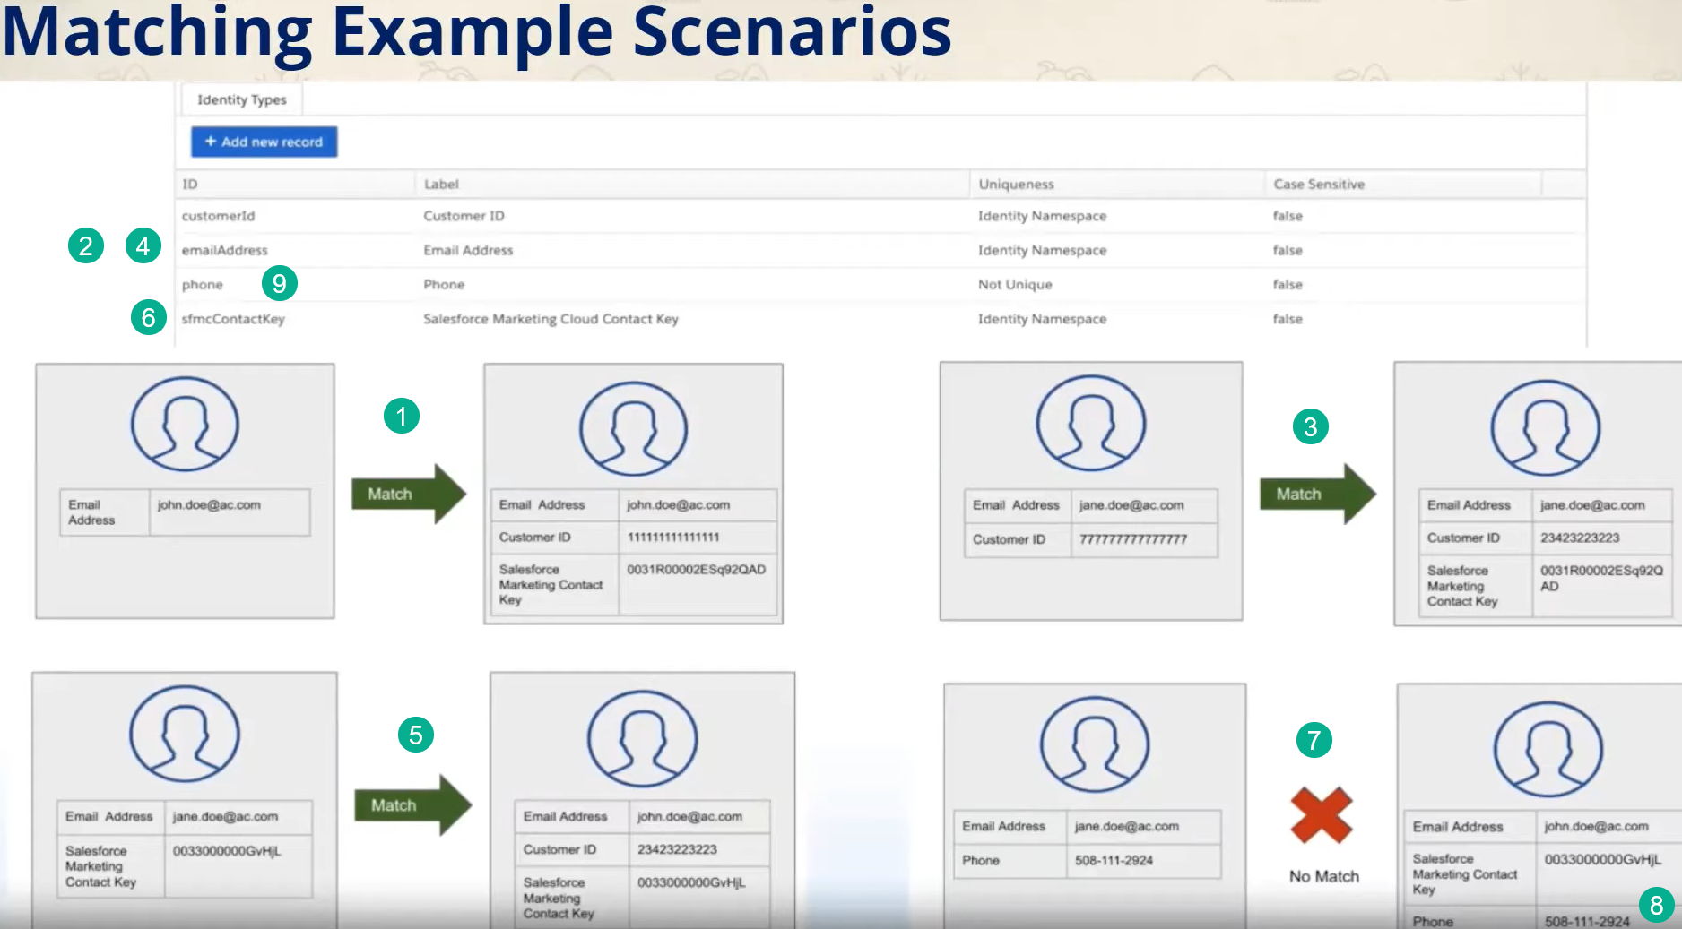This screenshot has width=1682, height=929.
Task: Click the Match arrow in scenario 5
Action: 412,804
